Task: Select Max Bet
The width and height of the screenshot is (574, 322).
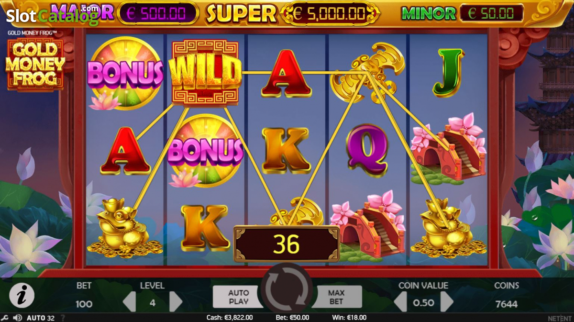Action: pyautogui.click(x=336, y=297)
